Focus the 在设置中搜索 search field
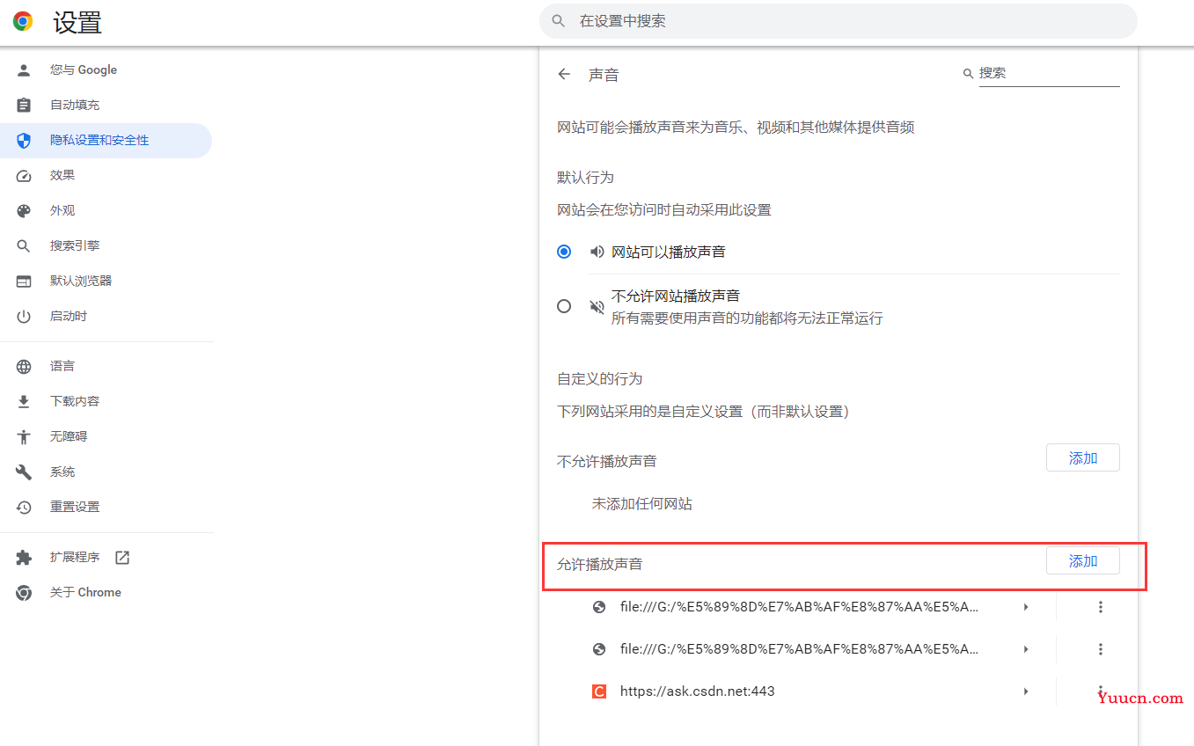This screenshot has height=746, width=1194. tap(838, 20)
